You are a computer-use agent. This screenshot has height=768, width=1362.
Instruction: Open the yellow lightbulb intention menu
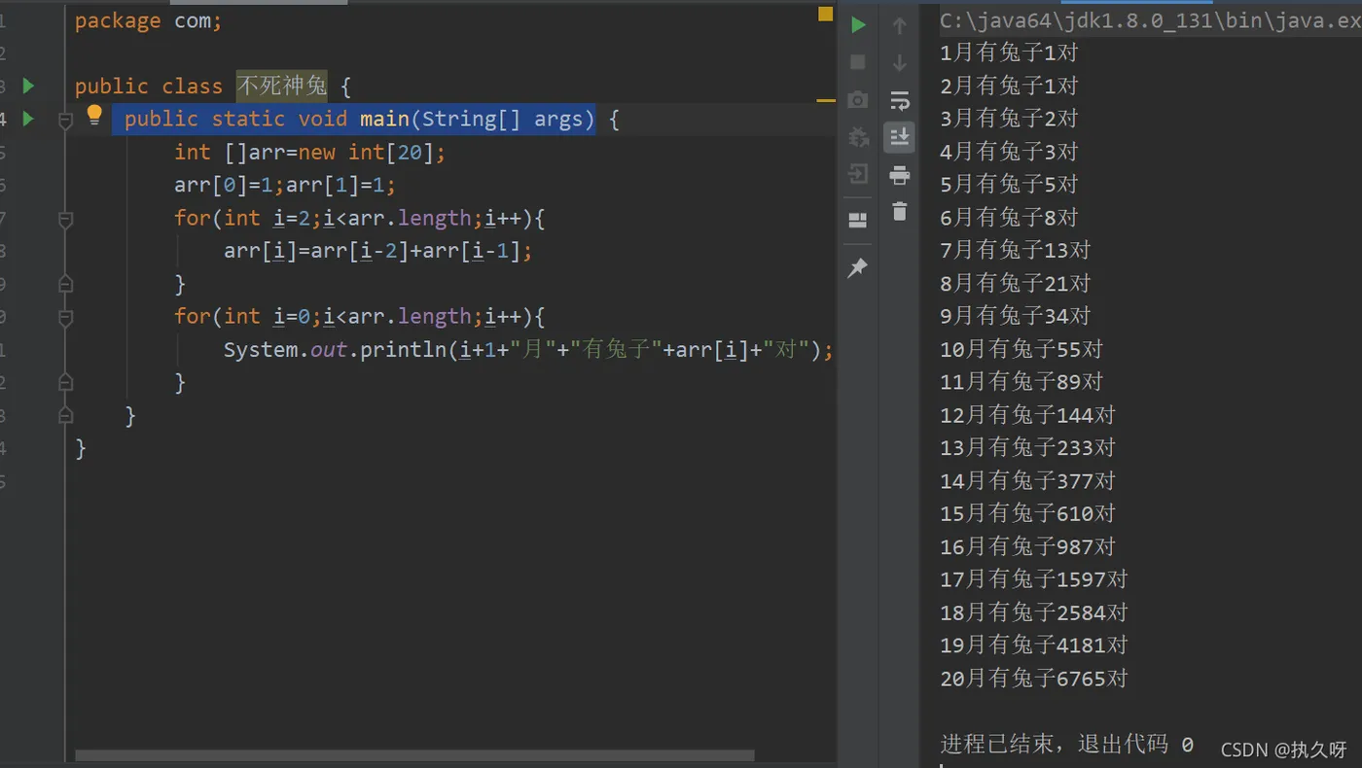point(94,116)
